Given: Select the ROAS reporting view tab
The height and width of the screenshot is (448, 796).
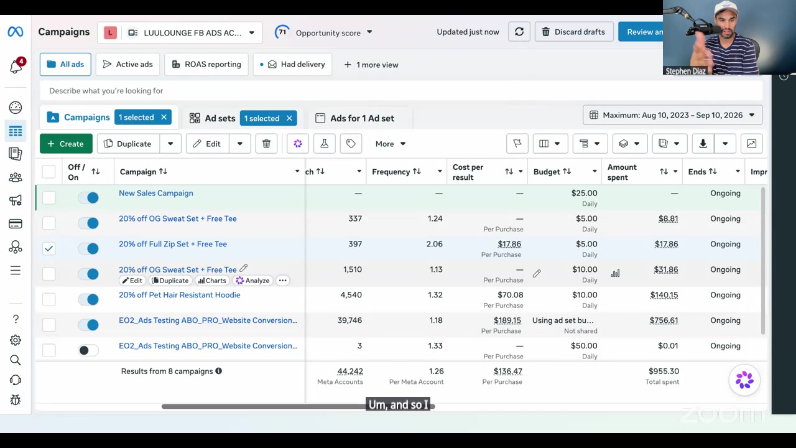Looking at the screenshot, I should point(206,64).
